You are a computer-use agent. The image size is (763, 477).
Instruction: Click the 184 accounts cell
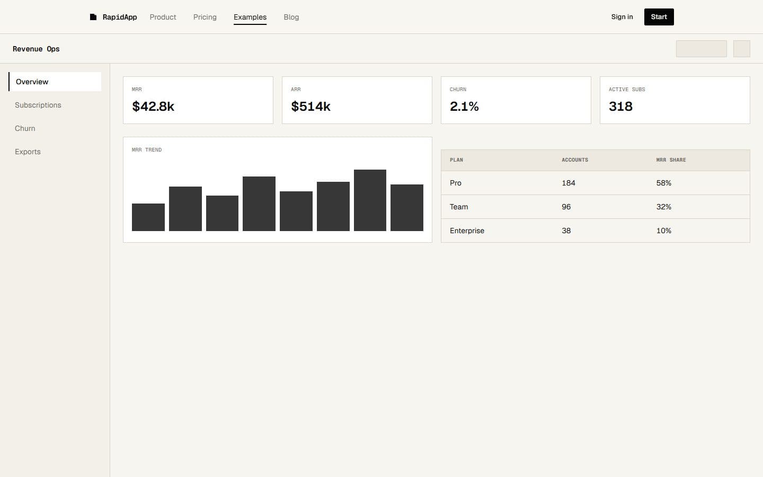569,183
